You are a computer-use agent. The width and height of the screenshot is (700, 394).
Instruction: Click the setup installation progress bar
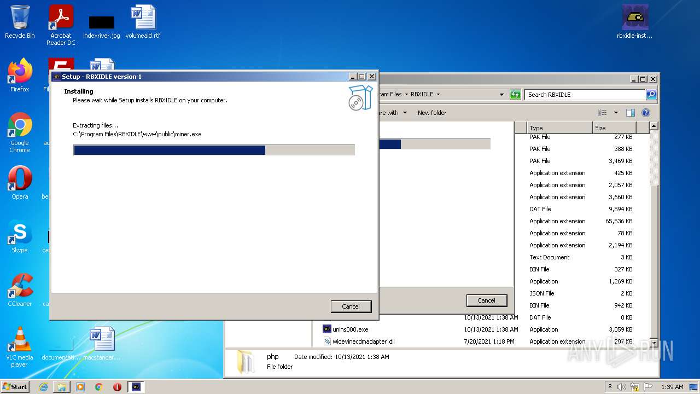pos(214,150)
